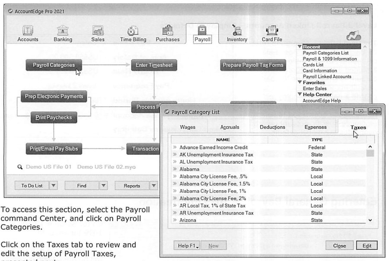
Task: Click the NAME column header
Action: point(223,140)
